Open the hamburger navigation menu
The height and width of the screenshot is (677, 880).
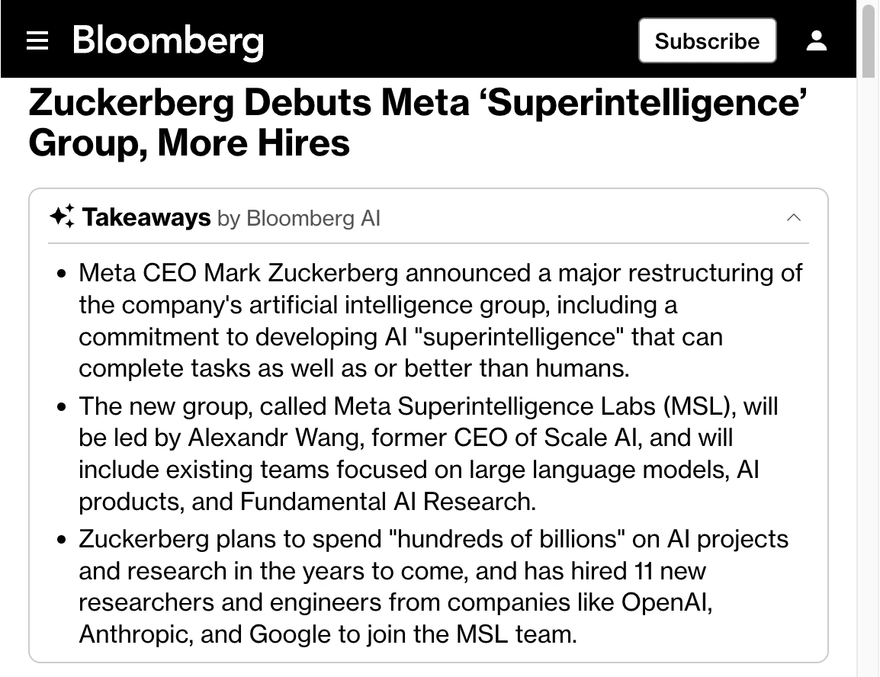[37, 40]
